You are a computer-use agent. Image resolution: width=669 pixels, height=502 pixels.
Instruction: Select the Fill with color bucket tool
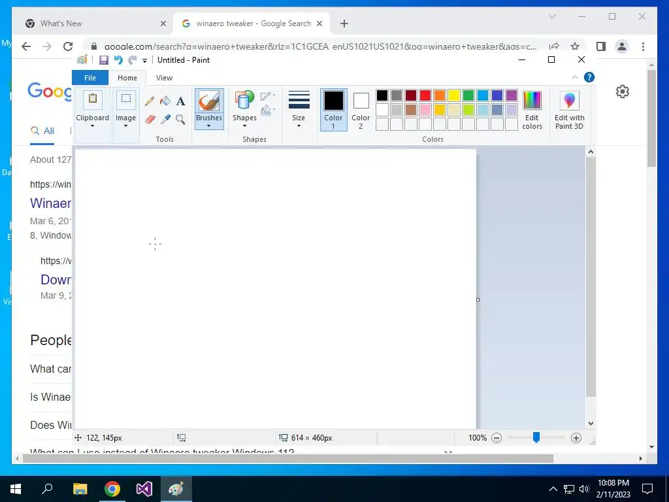(165, 101)
